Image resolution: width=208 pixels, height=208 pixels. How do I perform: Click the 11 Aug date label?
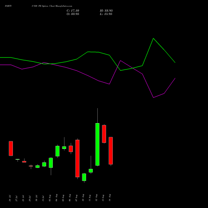[89, 198]
